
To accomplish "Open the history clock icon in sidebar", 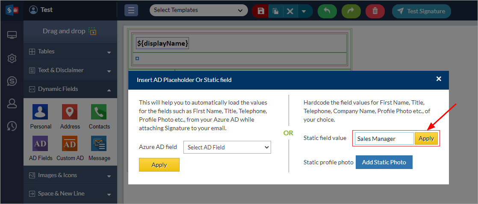I will tap(12, 126).
